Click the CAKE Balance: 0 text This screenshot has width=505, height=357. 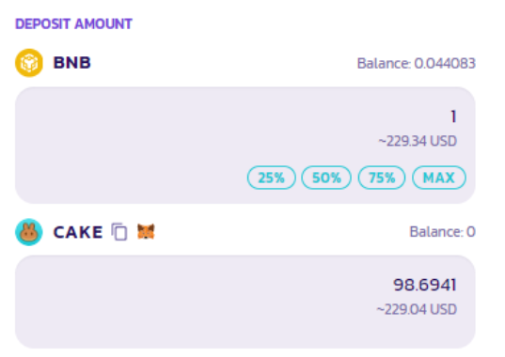point(442,231)
